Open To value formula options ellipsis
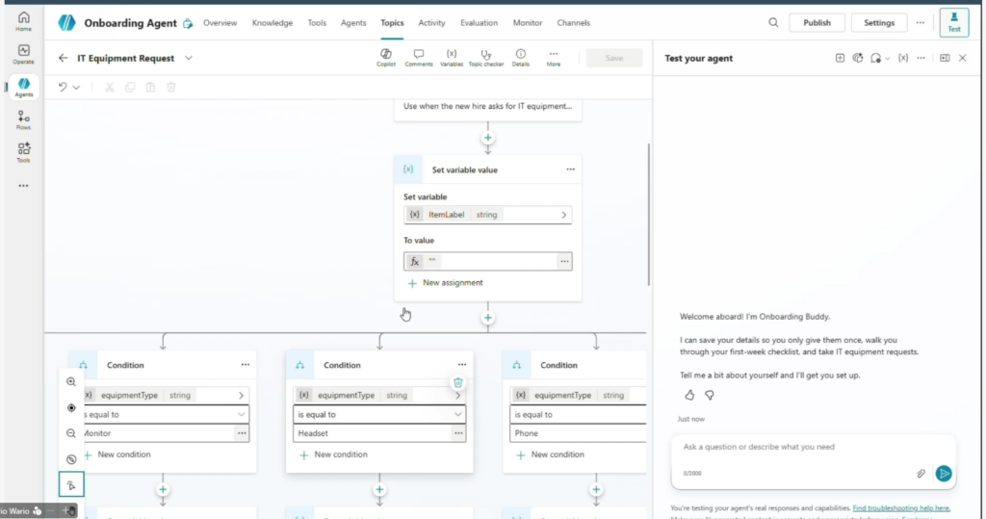The width and height of the screenshot is (986, 519). click(x=564, y=261)
